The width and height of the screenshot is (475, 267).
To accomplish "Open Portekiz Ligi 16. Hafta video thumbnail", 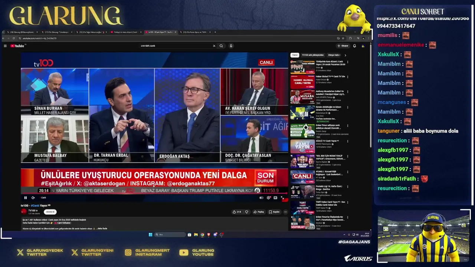I will 302,192.
